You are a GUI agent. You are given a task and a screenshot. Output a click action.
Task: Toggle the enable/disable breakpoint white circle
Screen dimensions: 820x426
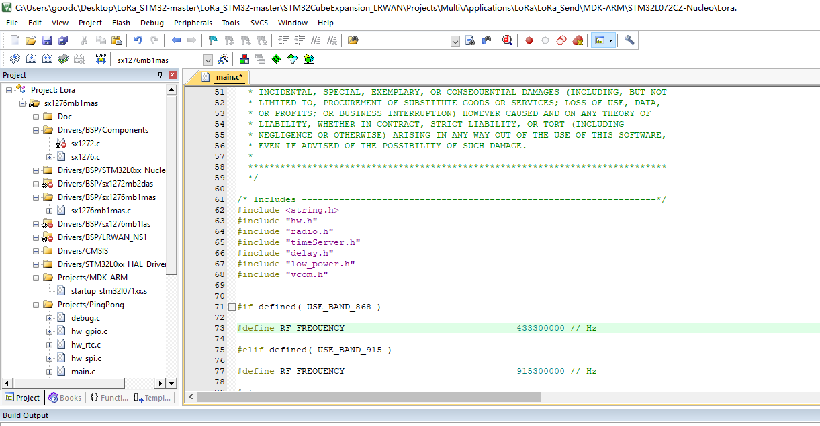coord(545,40)
